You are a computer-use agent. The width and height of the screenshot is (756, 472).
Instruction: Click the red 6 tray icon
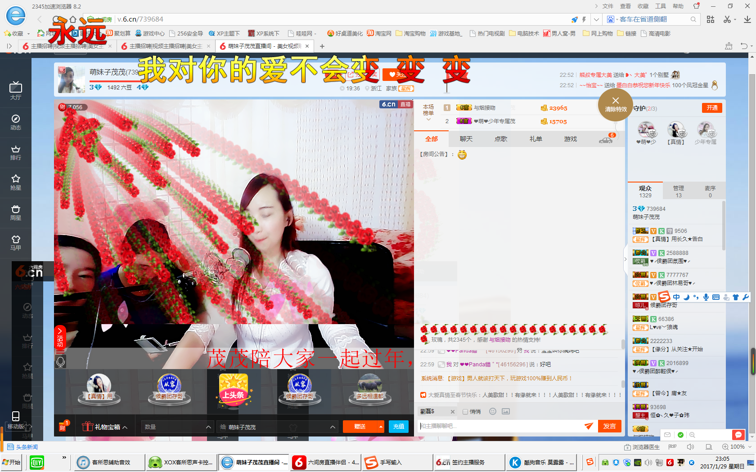670,463
